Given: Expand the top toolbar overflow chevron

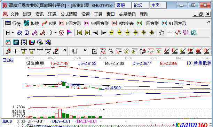Looking at the screenshot, I should 209,22.
